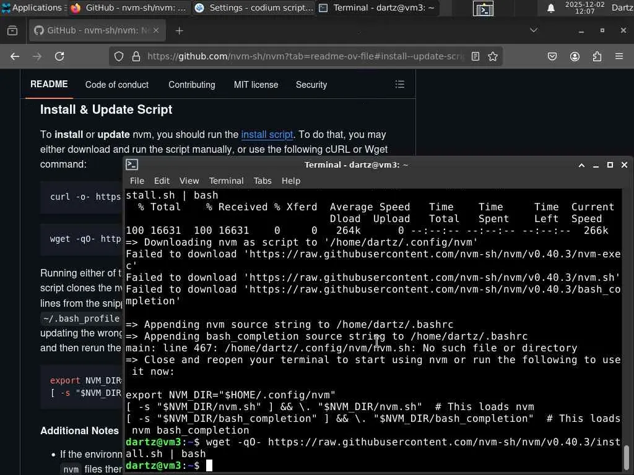Click the date and time clock in the panel

584,7
